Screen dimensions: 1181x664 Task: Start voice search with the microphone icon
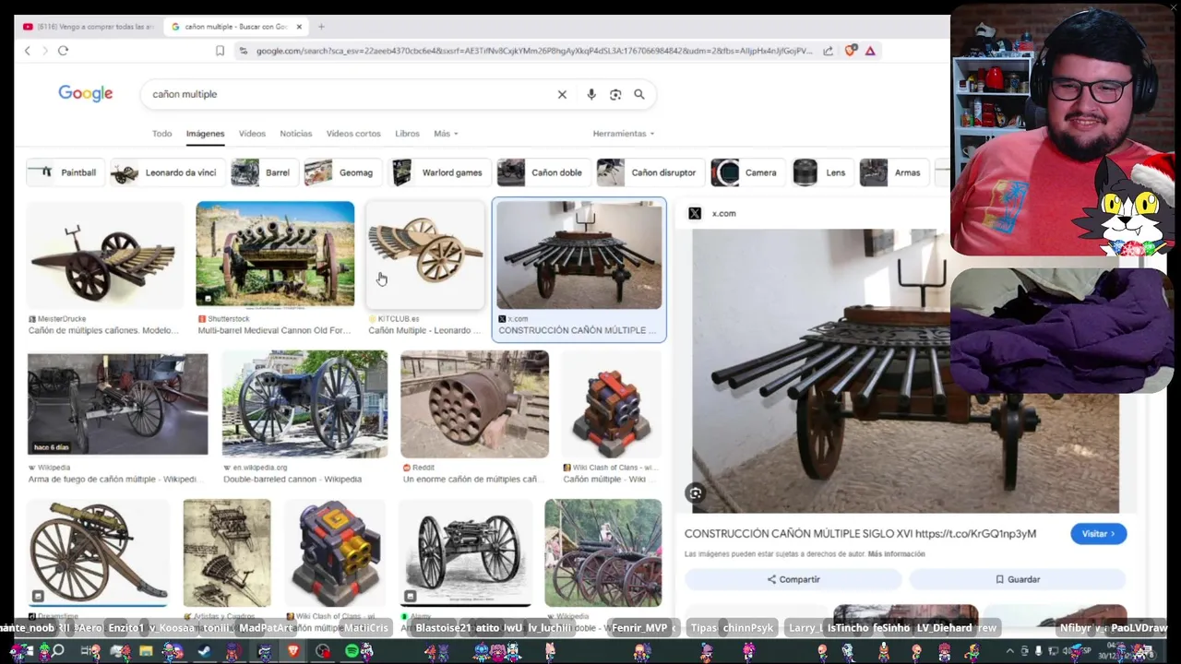point(591,94)
